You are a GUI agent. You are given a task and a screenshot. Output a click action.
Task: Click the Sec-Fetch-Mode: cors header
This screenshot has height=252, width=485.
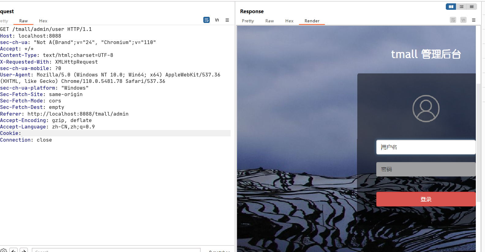pyautogui.click(x=31, y=101)
